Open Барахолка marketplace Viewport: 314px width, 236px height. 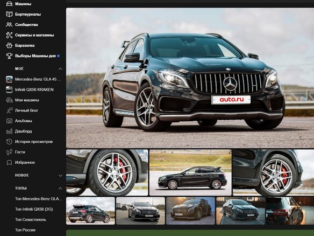tap(25, 45)
